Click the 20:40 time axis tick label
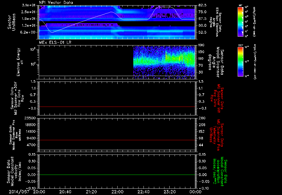This screenshot has width=282, height=195. pos(65,191)
